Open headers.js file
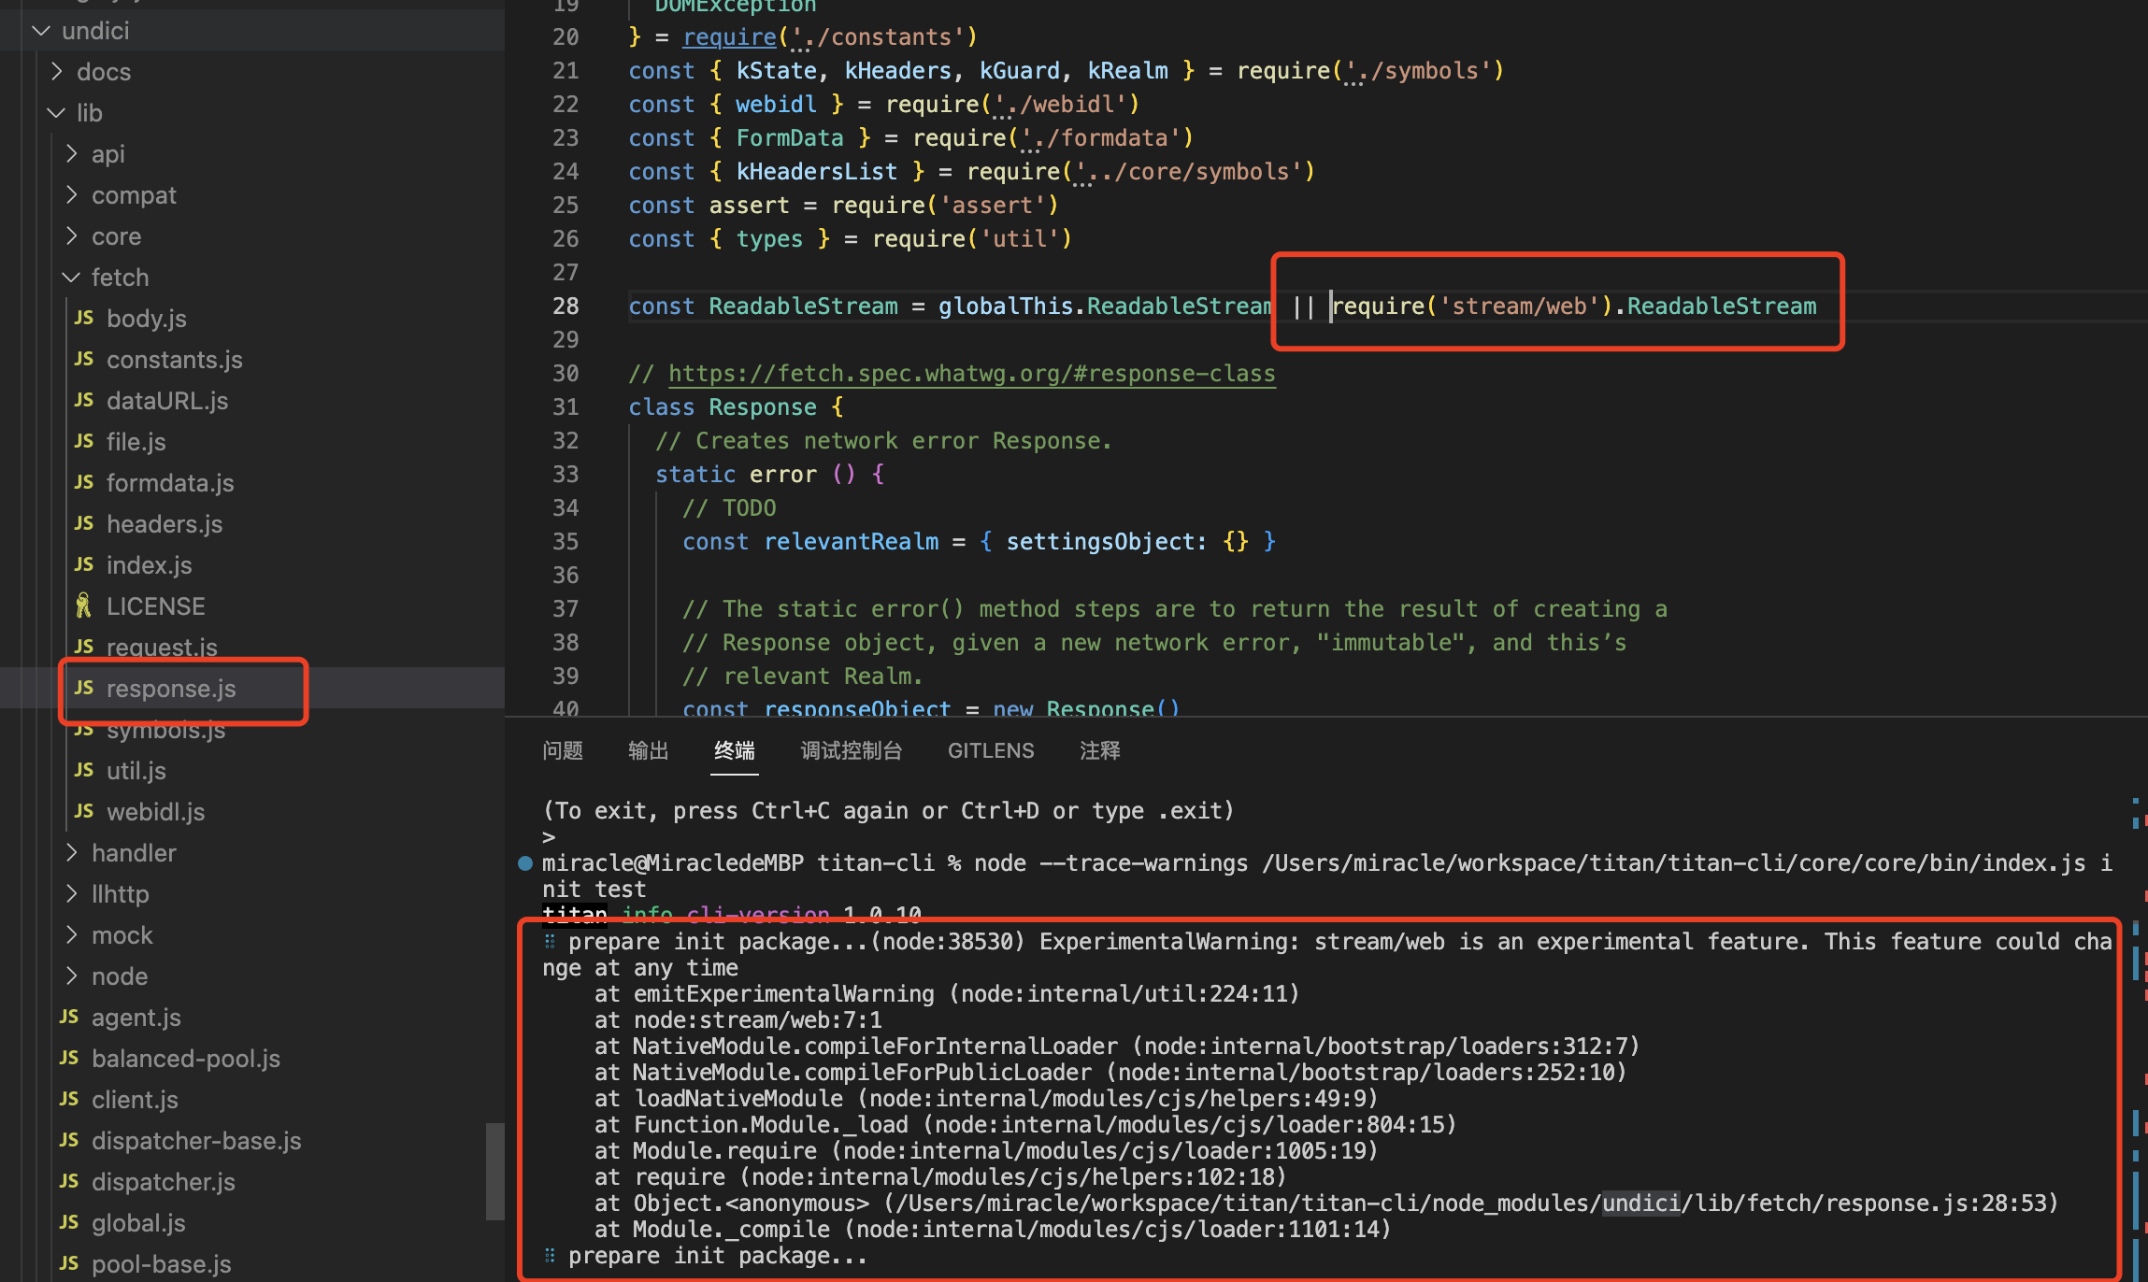 click(164, 524)
